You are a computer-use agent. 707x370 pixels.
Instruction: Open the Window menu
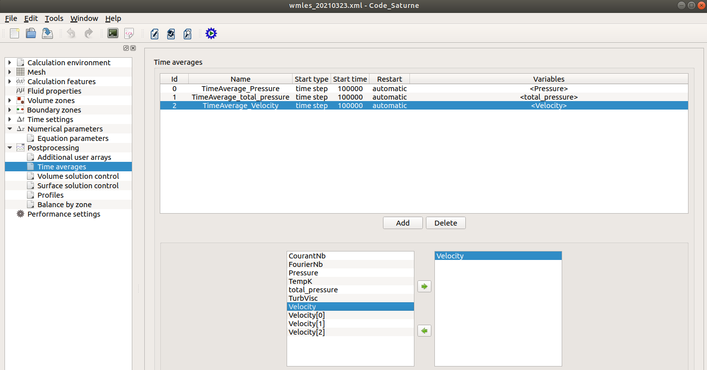pyautogui.click(x=84, y=18)
